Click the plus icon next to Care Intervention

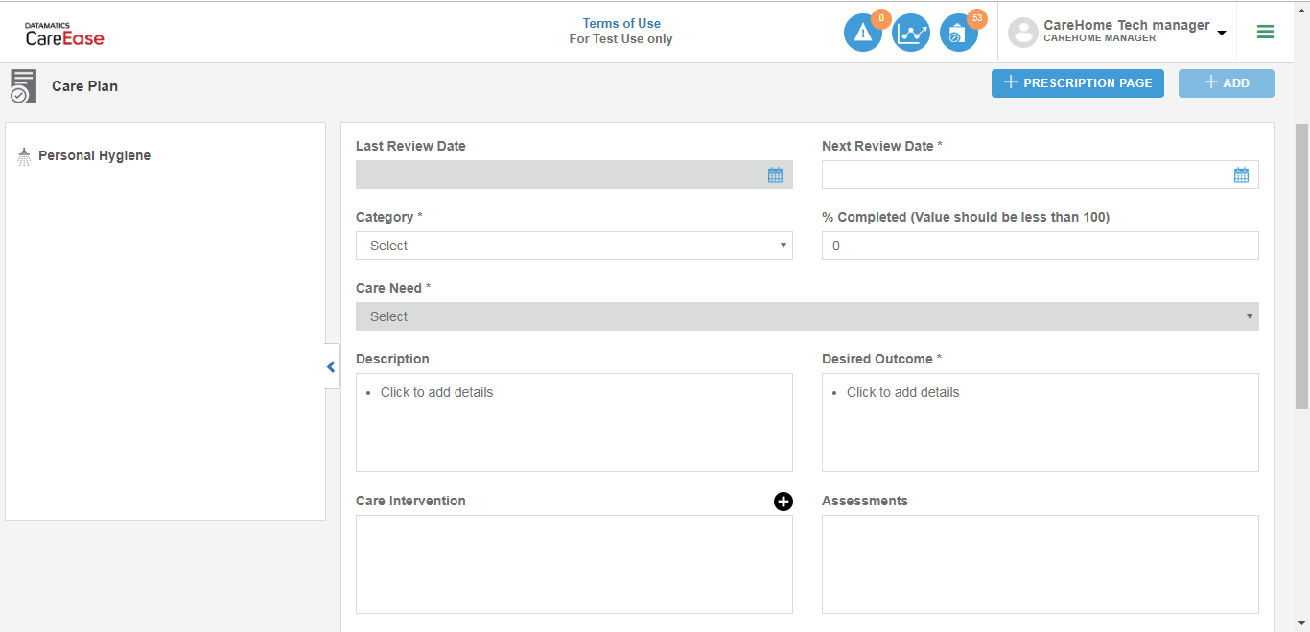click(x=784, y=501)
